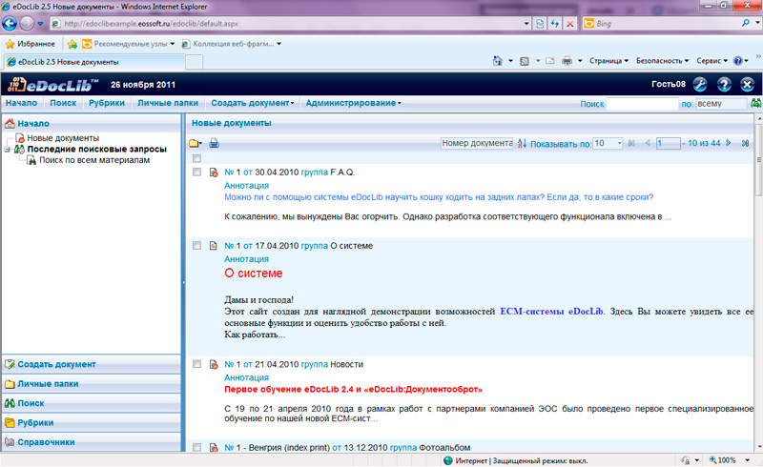Open '№ 1 от 30.04.2010' document link

(x=261, y=173)
